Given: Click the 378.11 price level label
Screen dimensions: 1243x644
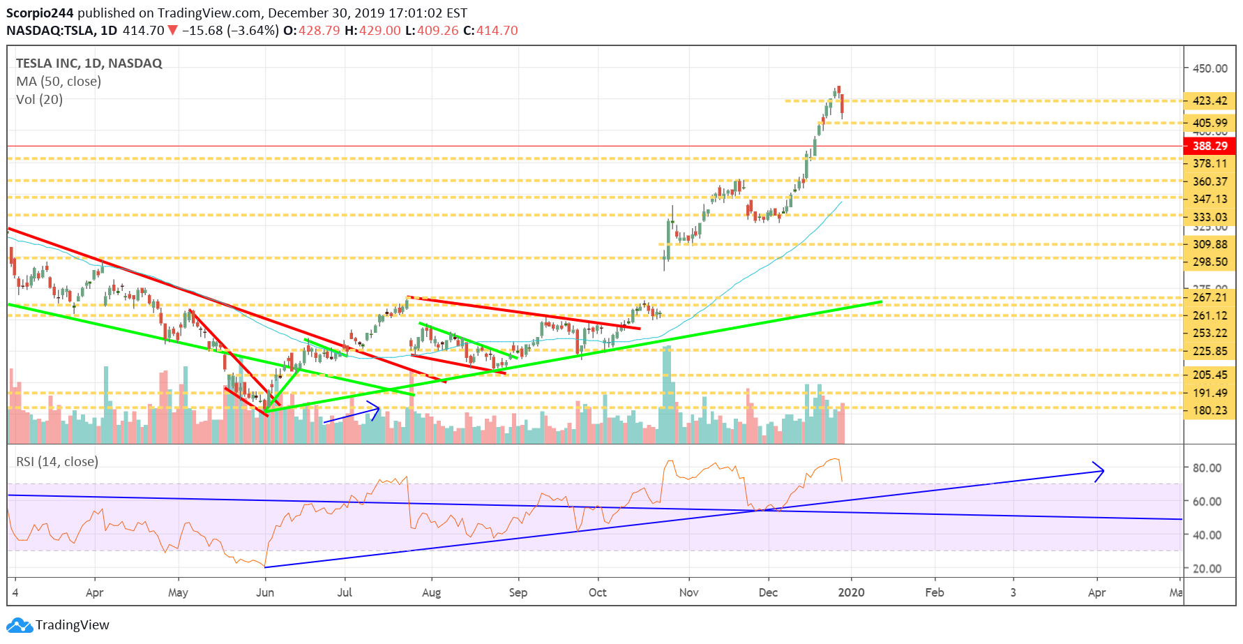Looking at the screenshot, I should tap(1210, 164).
